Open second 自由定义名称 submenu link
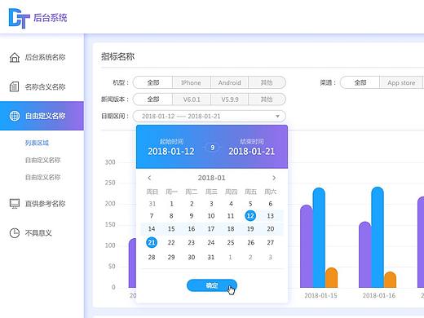The image size is (424, 318). click(x=42, y=177)
